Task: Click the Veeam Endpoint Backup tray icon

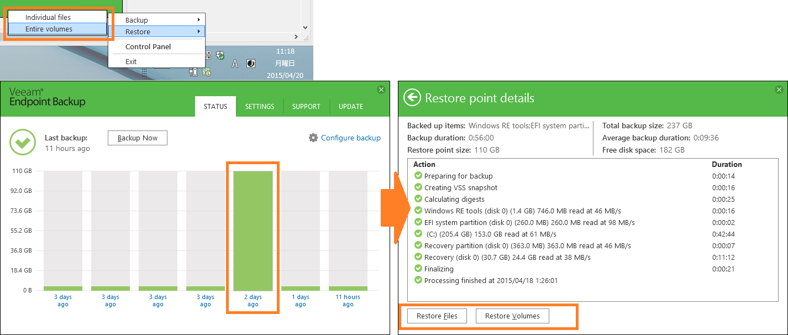Action: point(207,71)
